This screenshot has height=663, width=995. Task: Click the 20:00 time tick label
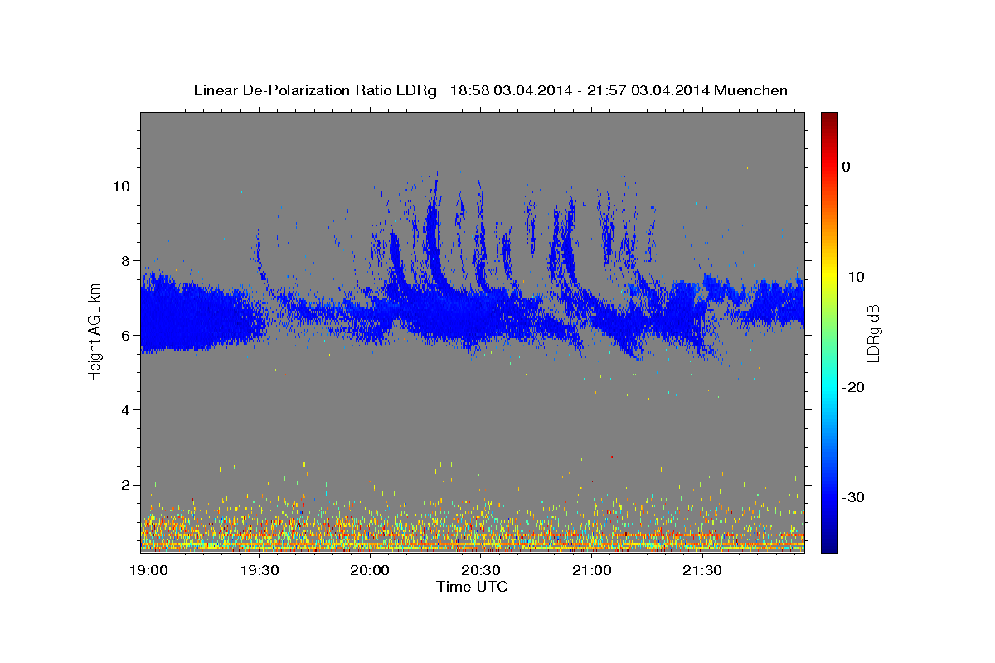coord(370,571)
